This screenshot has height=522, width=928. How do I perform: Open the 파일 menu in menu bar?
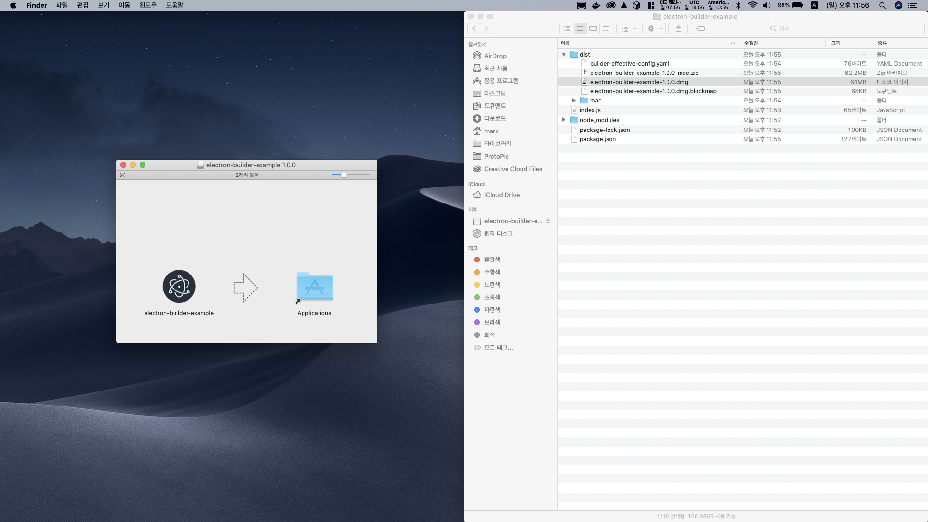tap(62, 5)
